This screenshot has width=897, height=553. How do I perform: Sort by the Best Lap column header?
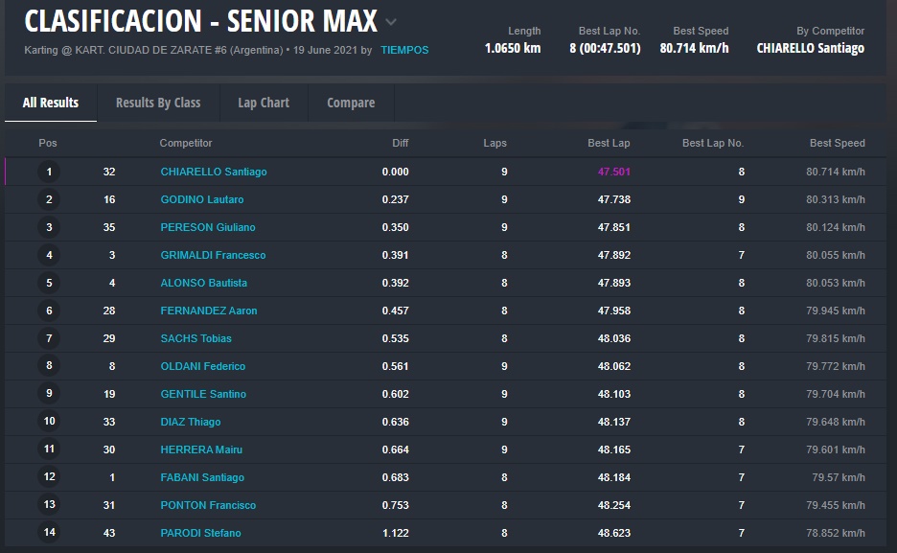609,144
